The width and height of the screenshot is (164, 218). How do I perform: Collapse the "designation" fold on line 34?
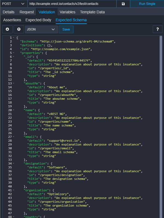[13, 163]
